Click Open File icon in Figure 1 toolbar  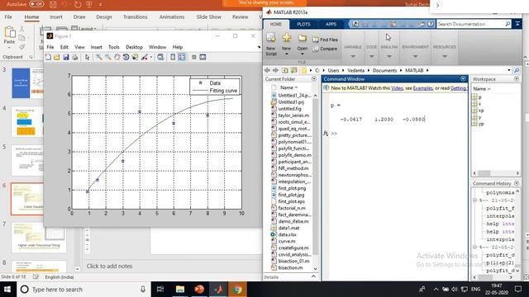coord(57,57)
